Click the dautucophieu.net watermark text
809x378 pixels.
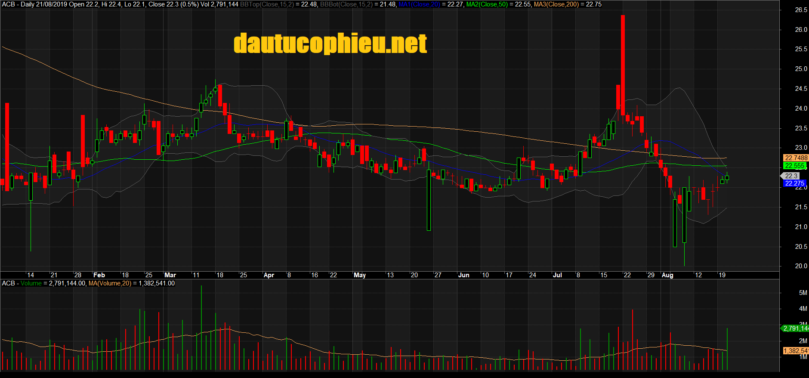[x=330, y=43]
